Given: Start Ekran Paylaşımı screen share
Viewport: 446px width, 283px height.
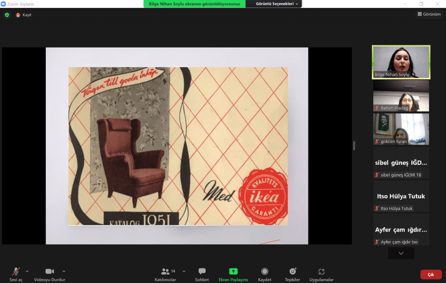Looking at the screenshot, I should pos(233,274).
